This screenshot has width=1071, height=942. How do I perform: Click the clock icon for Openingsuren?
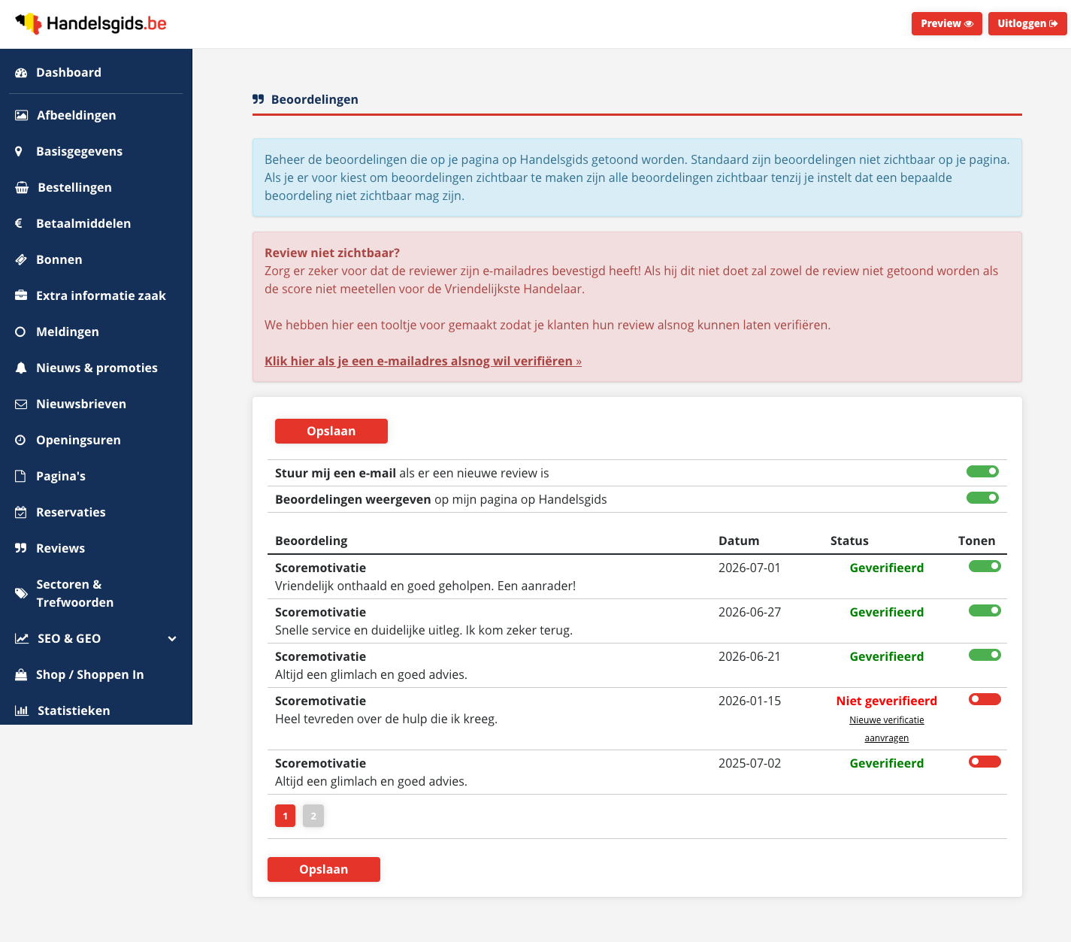coord(20,441)
